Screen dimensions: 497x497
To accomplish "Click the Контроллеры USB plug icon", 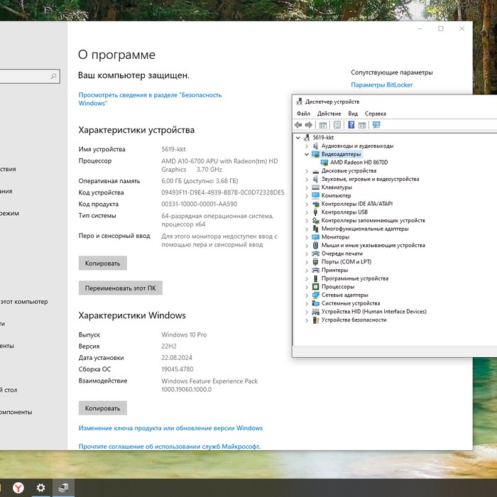I will [315, 212].
